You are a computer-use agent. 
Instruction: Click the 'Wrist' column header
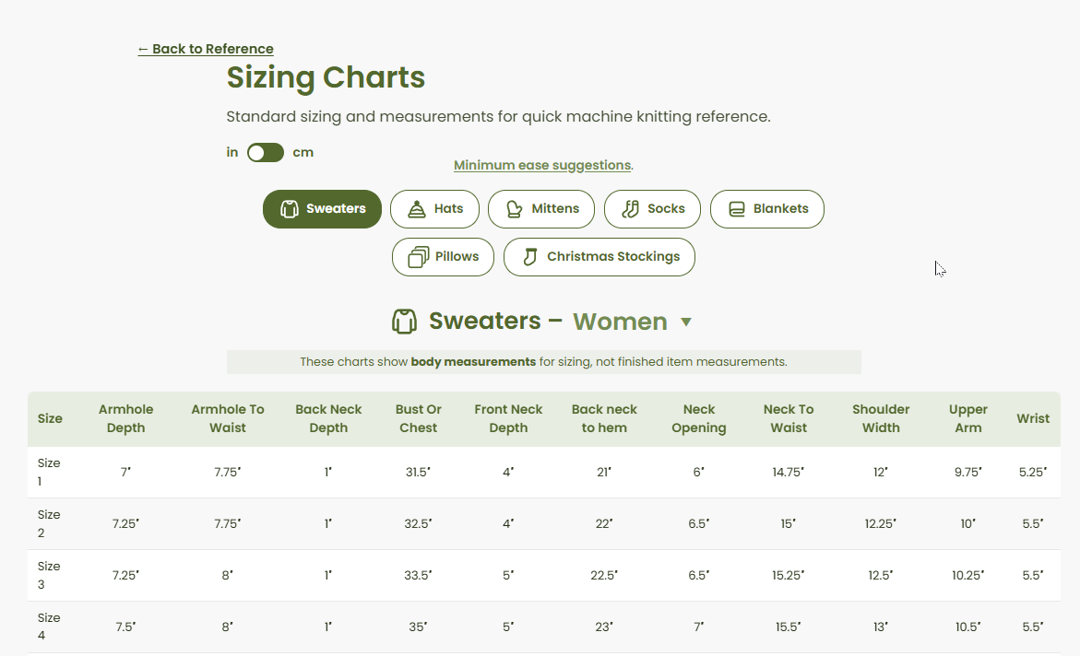pos(1033,418)
